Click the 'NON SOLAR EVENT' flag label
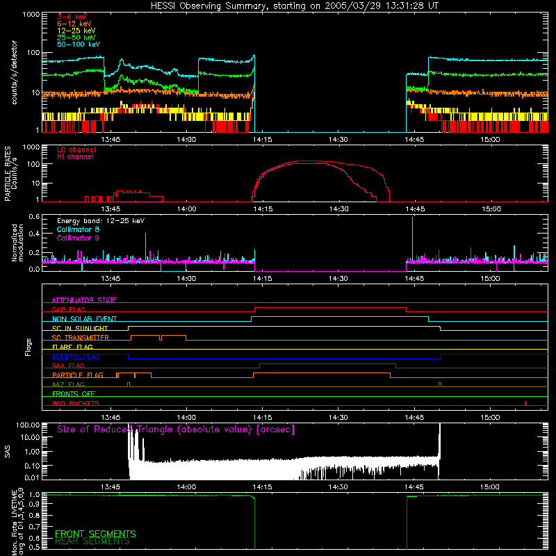This screenshot has height=556, width=556. tap(84, 319)
